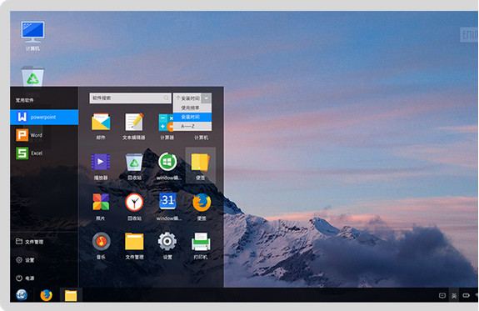Image resolution: width=479 pixels, height=311 pixels.
Task: Launch the 照片 photos app
Action: click(101, 202)
